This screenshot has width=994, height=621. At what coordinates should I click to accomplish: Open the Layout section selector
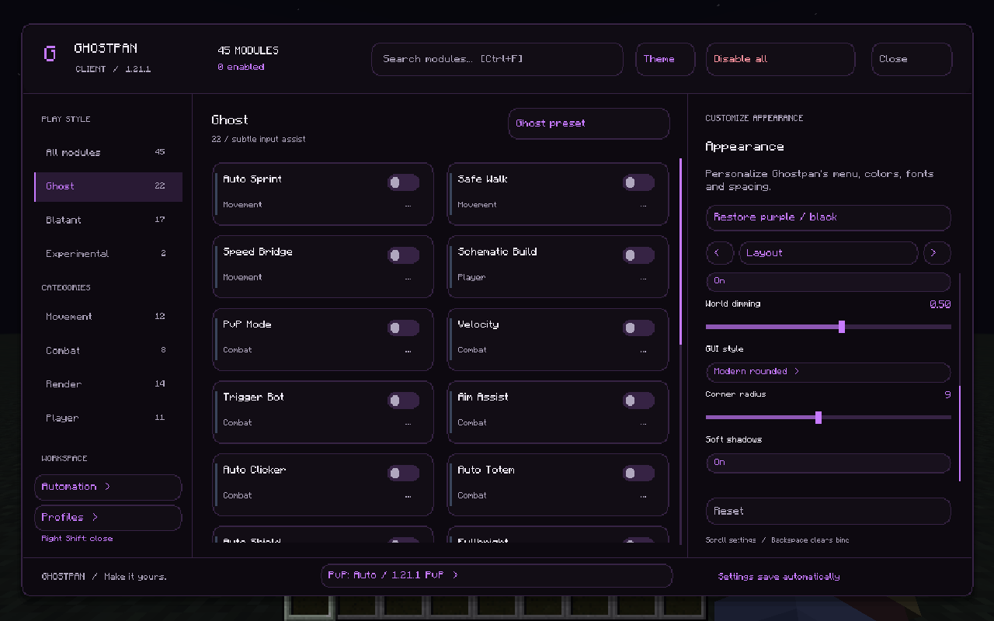click(828, 253)
